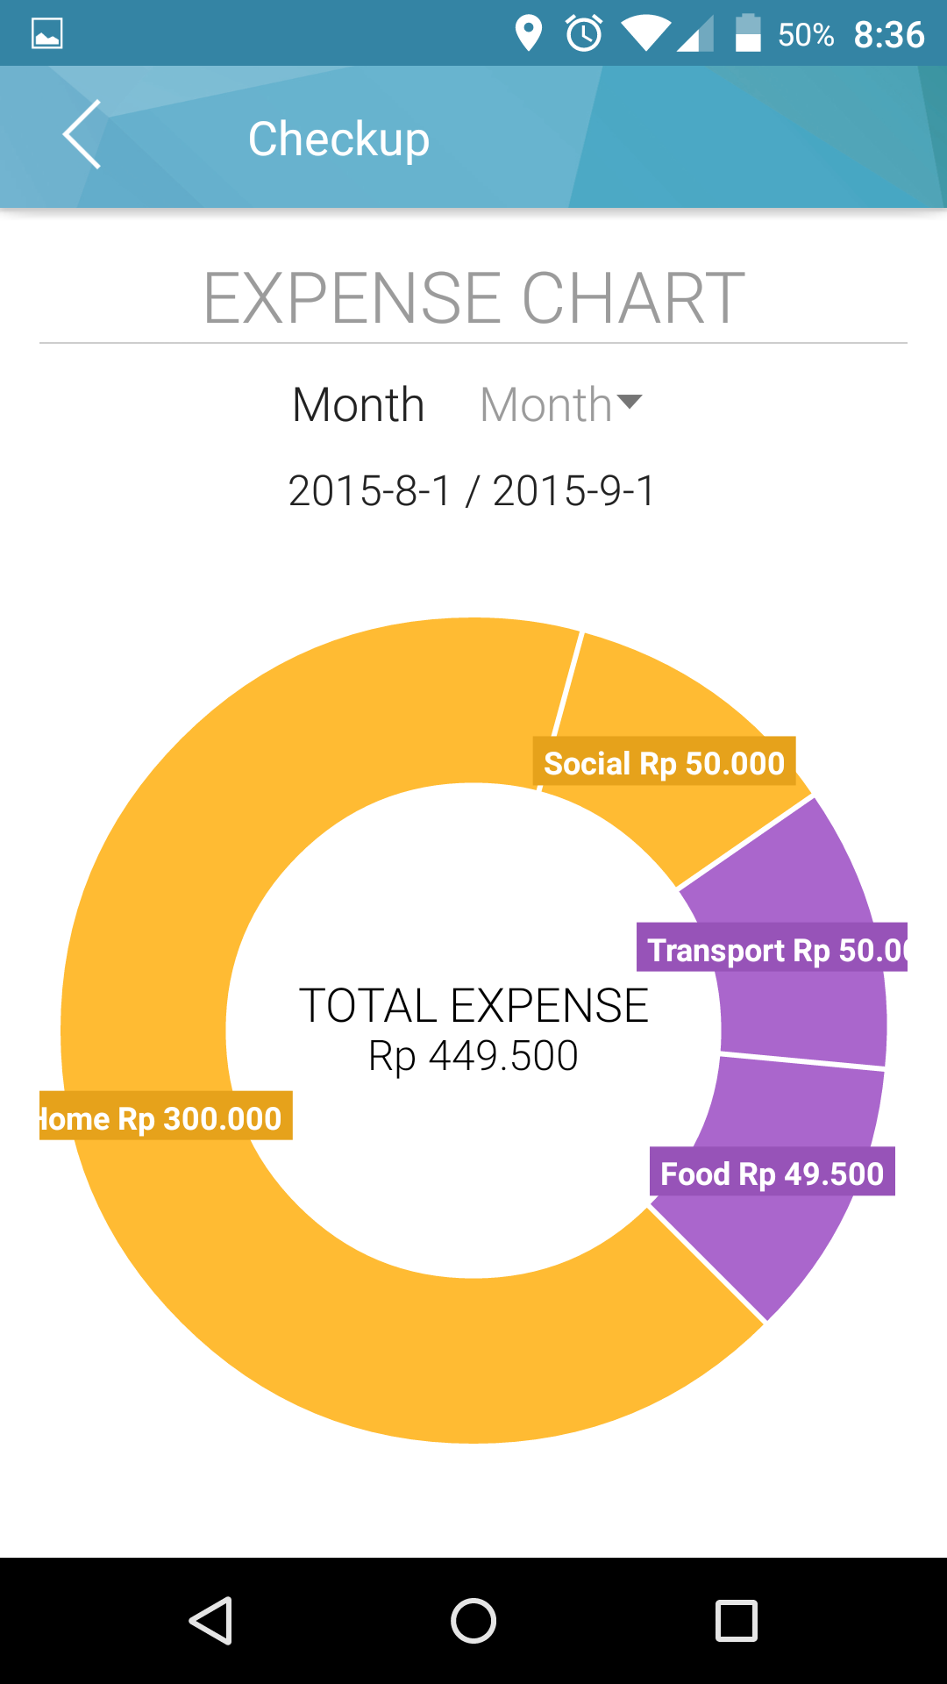This screenshot has width=947, height=1684.
Task: Open the Month period dropdown
Action: coord(561,405)
